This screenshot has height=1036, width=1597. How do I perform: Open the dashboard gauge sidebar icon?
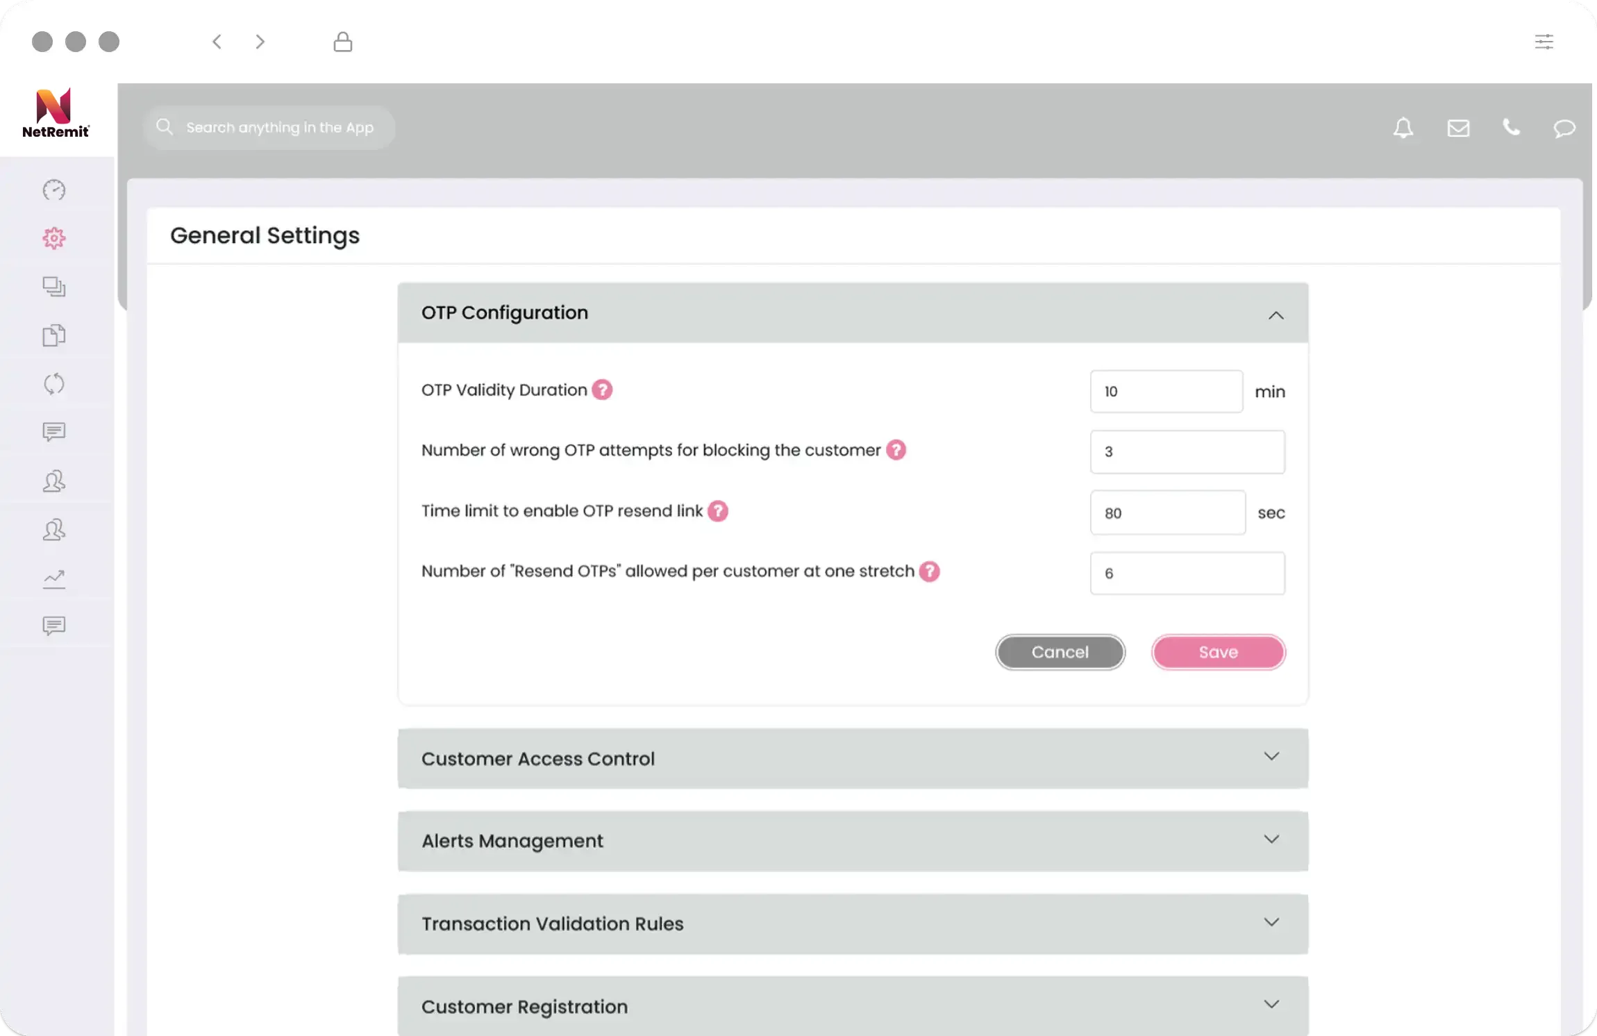click(54, 190)
